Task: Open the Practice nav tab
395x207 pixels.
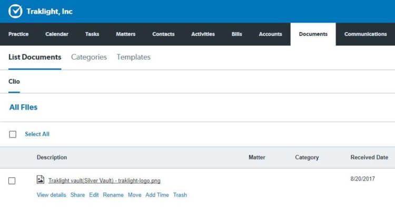Action: point(18,34)
